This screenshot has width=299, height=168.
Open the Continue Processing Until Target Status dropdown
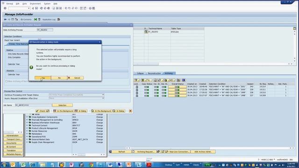(103, 95)
